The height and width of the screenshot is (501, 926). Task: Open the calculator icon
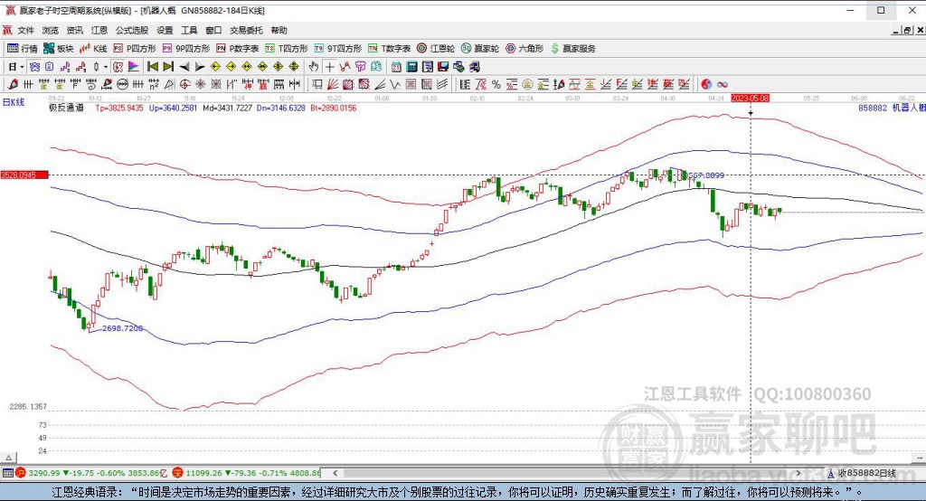[x=411, y=67]
